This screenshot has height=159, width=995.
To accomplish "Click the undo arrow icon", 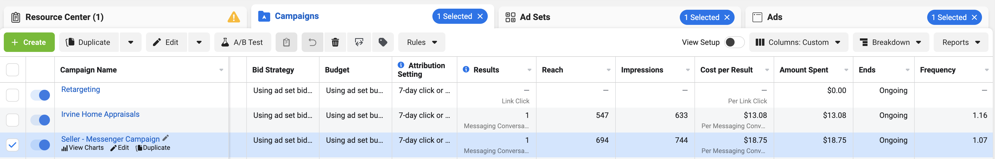I will coord(312,42).
